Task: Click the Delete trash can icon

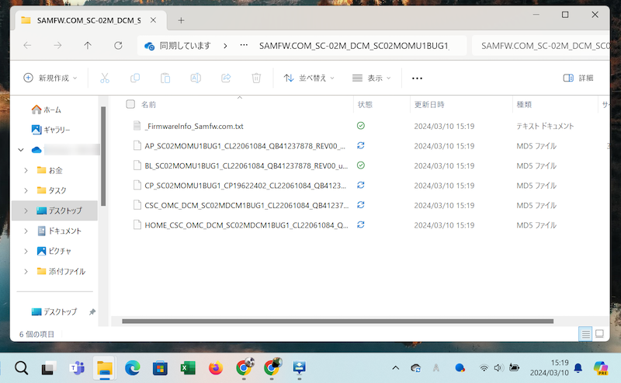Action: 256,78
